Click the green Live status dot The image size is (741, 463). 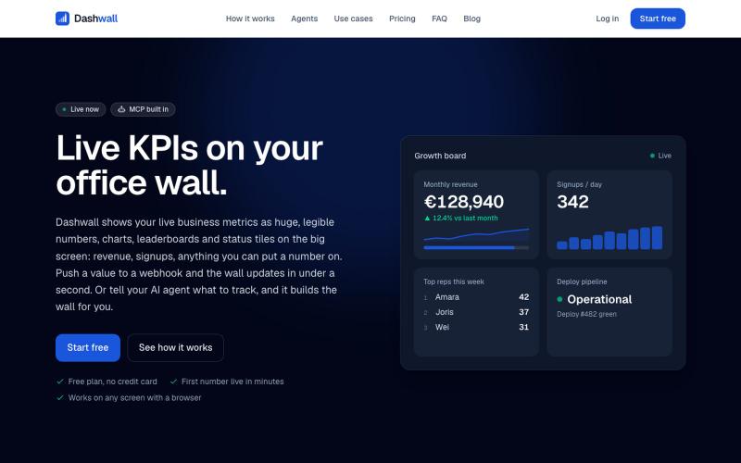click(653, 156)
